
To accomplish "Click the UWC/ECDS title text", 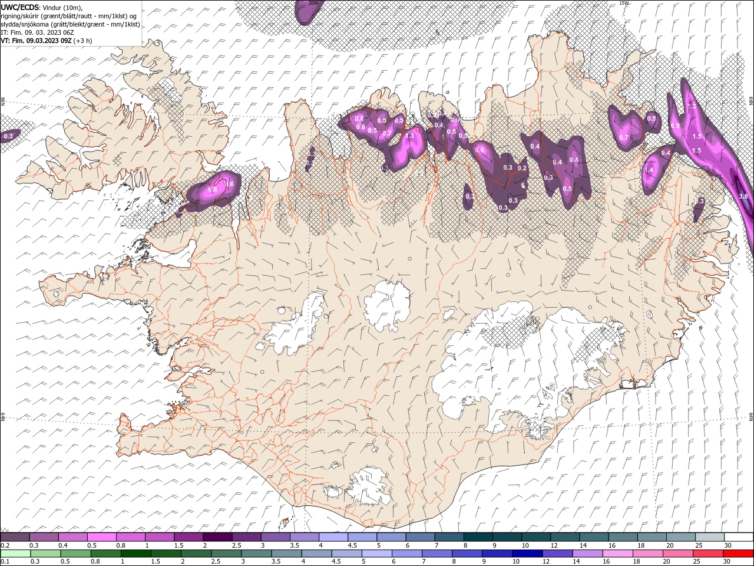I will pyautogui.click(x=20, y=7).
